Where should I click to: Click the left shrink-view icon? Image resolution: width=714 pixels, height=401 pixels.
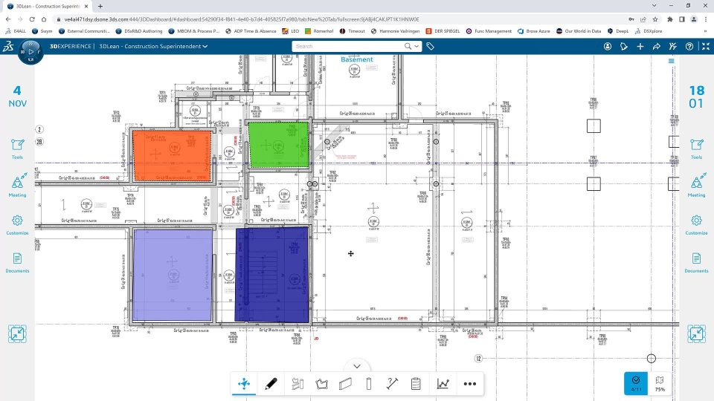[x=17, y=333]
